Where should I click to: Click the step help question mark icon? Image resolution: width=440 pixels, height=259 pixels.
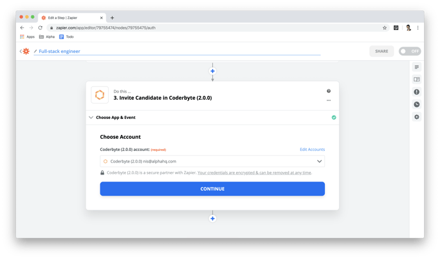click(x=329, y=91)
